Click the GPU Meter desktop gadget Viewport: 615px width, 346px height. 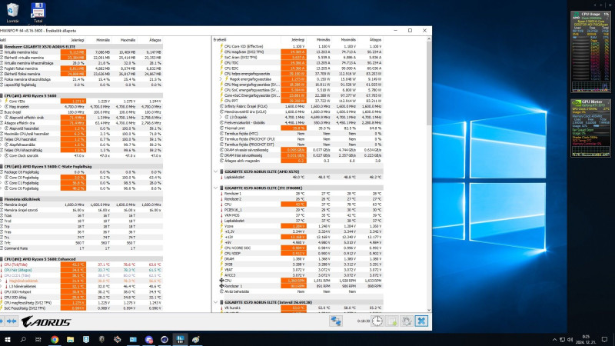pyautogui.click(x=590, y=128)
